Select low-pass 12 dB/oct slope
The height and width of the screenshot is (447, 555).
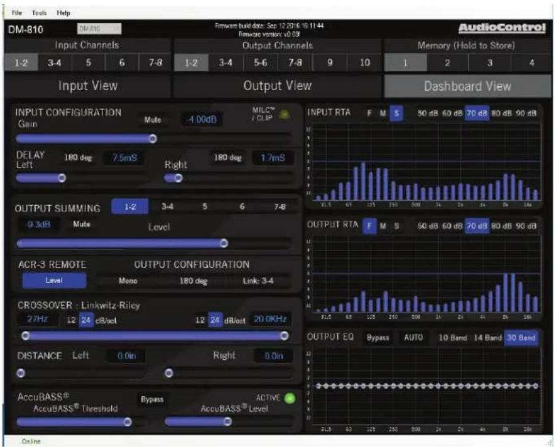(x=200, y=320)
